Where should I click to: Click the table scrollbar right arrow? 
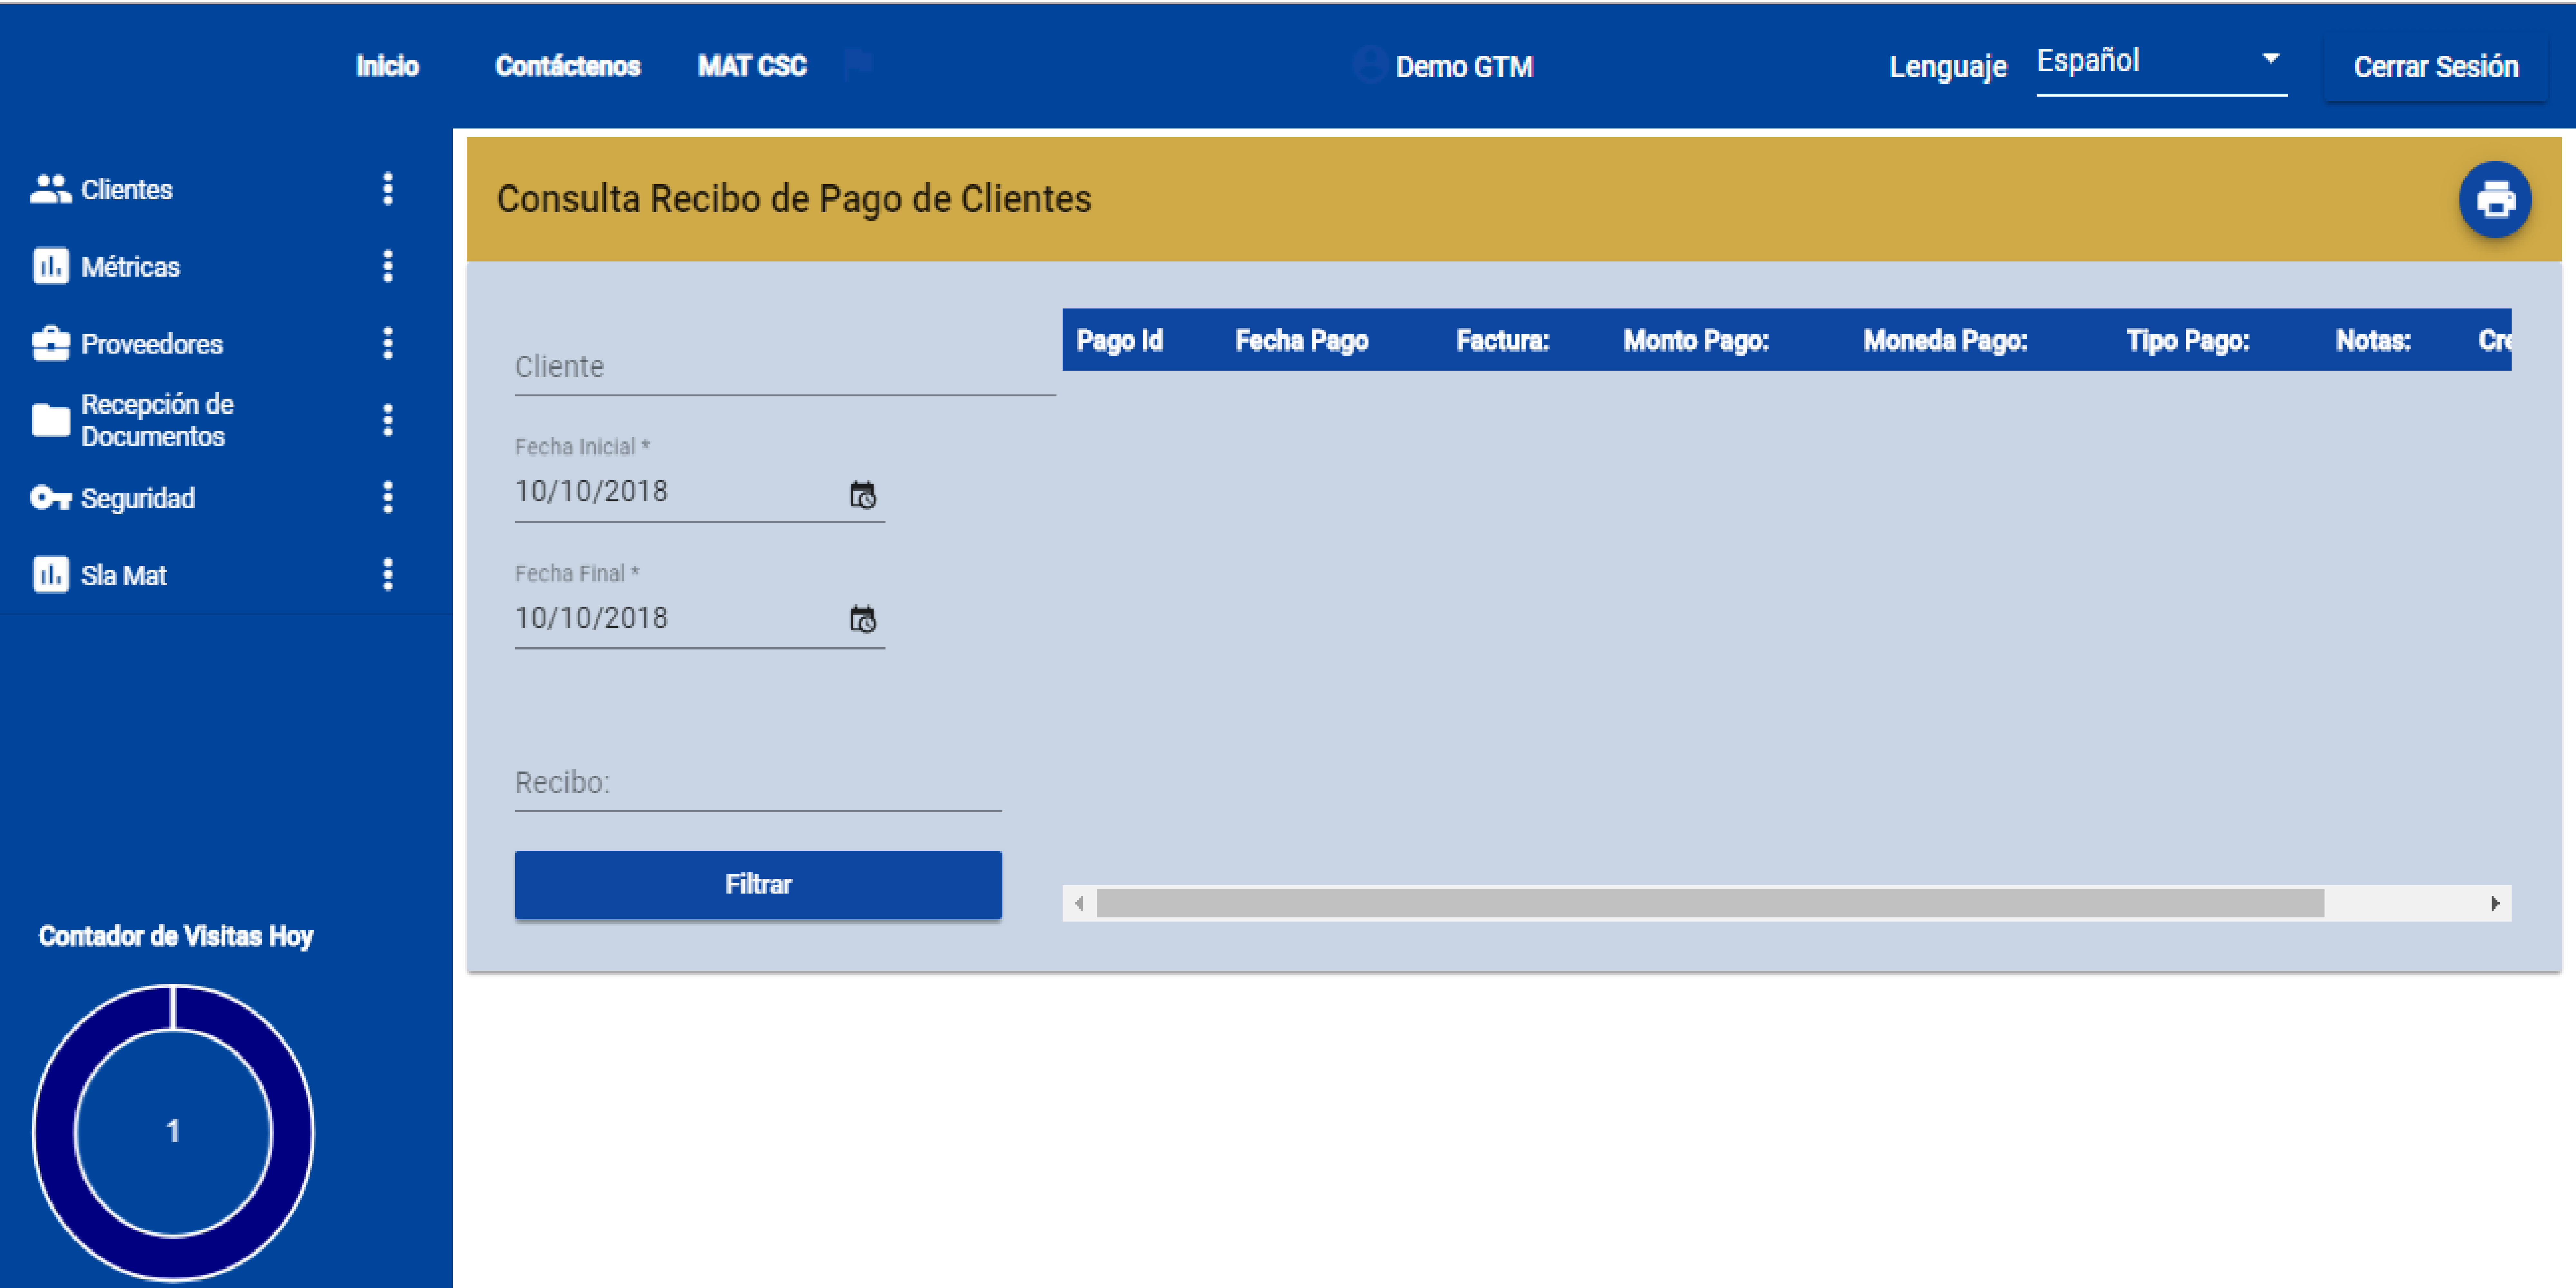2495,903
